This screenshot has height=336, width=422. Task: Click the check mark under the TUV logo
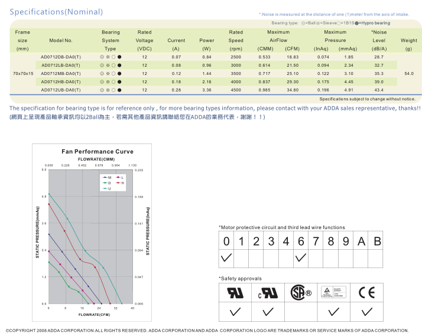[x=334, y=312]
